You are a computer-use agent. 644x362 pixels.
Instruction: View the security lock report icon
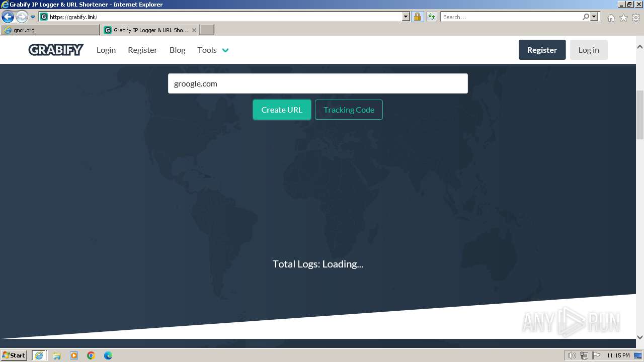(x=417, y=17)
